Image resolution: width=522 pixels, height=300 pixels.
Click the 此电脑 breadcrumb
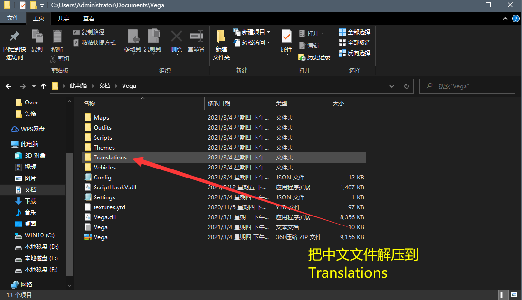click(78, 86)
